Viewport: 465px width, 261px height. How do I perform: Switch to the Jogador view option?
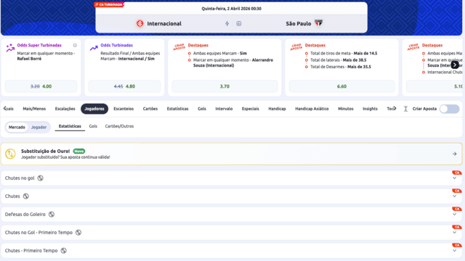(x=39, y=128)
